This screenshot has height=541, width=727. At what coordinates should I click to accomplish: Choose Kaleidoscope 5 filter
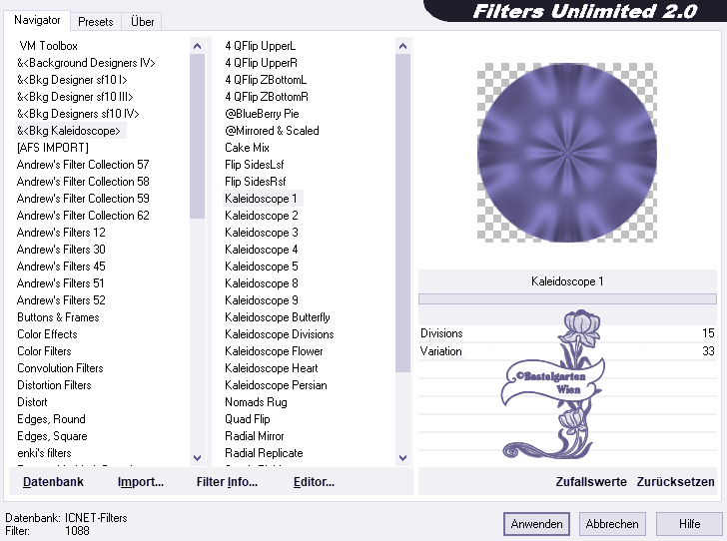pos(261,267)
